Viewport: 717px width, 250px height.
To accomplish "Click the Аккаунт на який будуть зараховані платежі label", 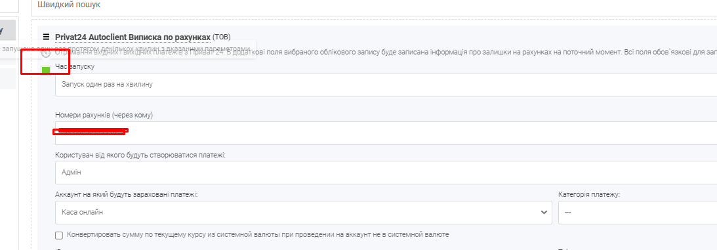I will click(x=126, y=194).
